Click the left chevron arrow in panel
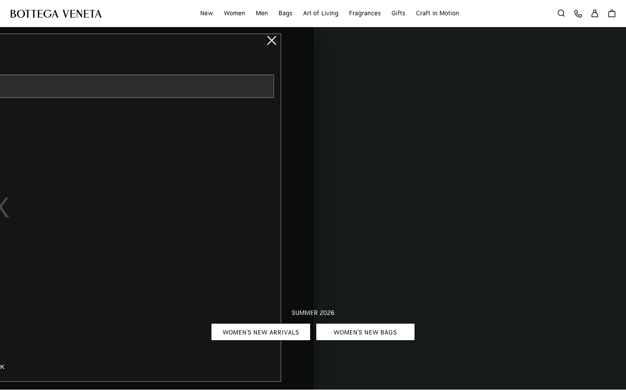This screenshot has width=626, height=390. (4, 207)
